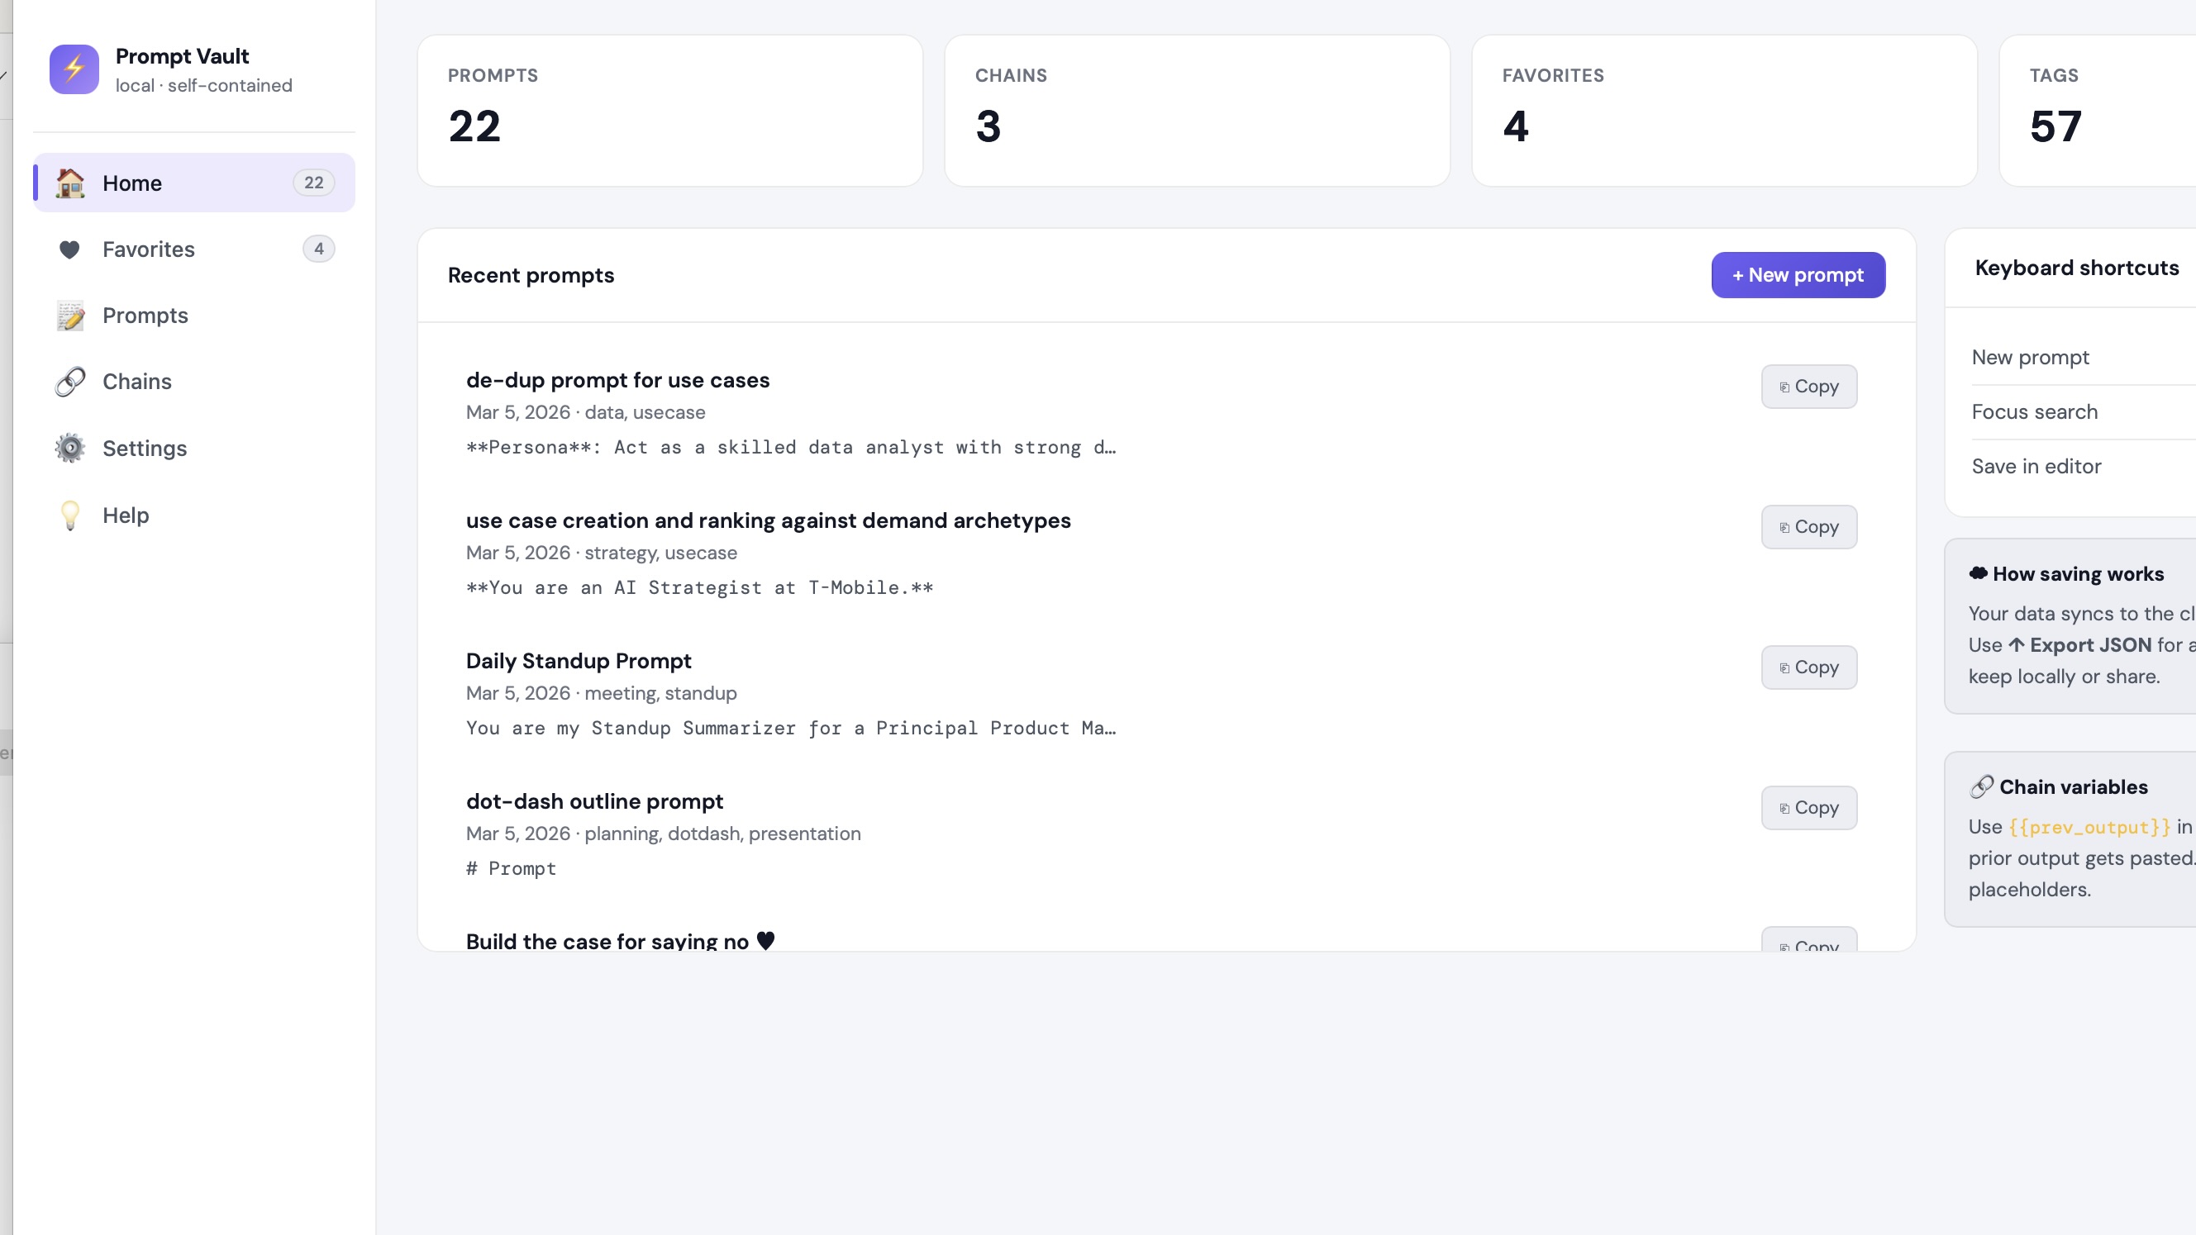
Task: Click the memo icon next to Prompts
Action: point(70,316)
